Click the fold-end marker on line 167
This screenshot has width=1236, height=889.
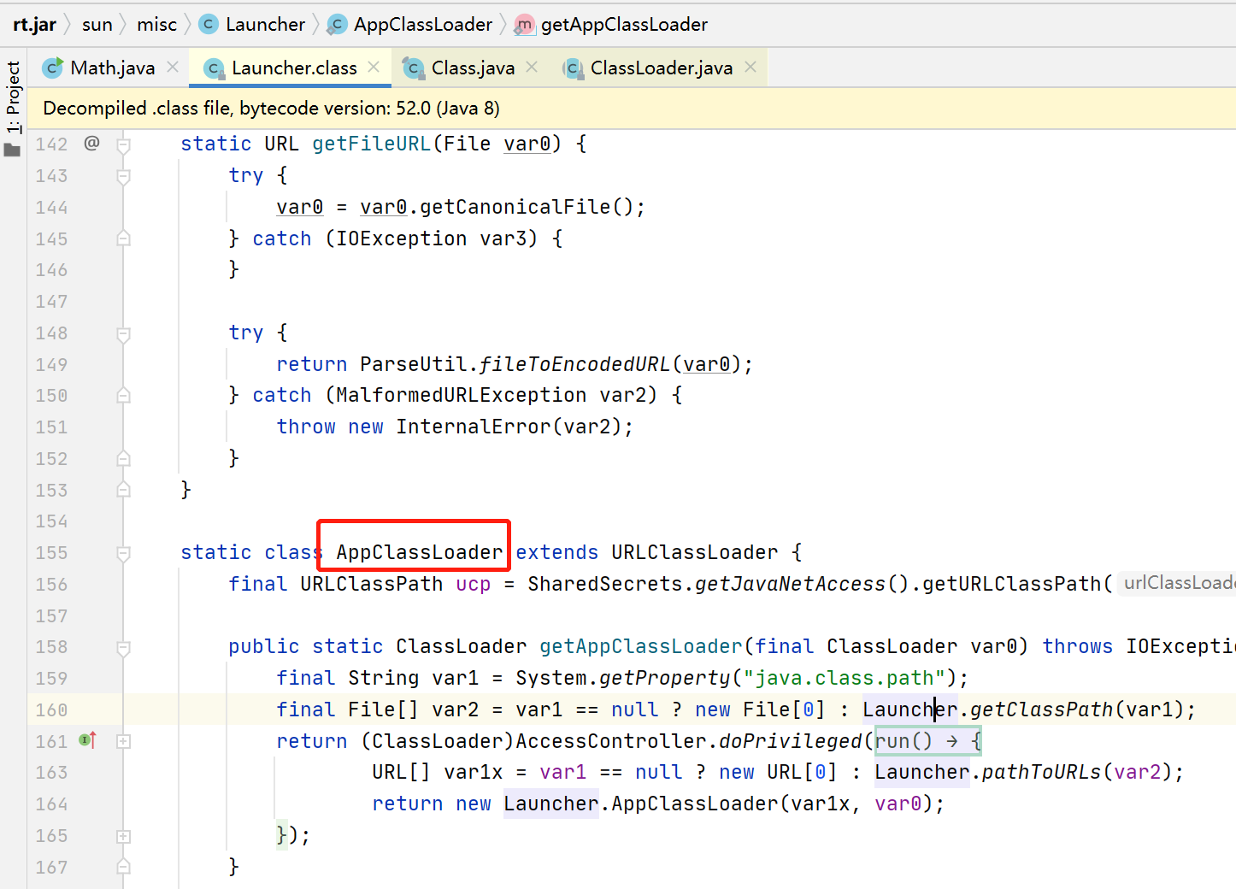[123, 867]
